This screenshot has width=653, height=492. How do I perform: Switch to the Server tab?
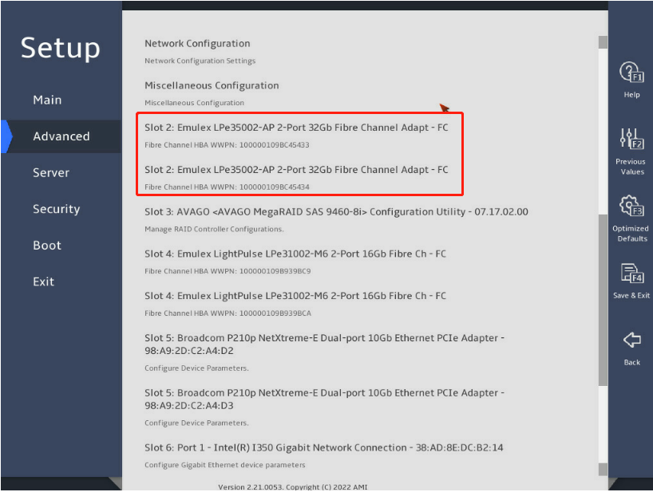click(x=51, y=172)
